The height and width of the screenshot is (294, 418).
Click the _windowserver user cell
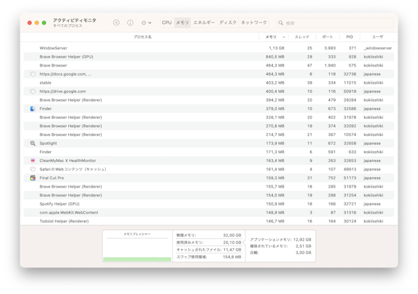tap(377, 48)
